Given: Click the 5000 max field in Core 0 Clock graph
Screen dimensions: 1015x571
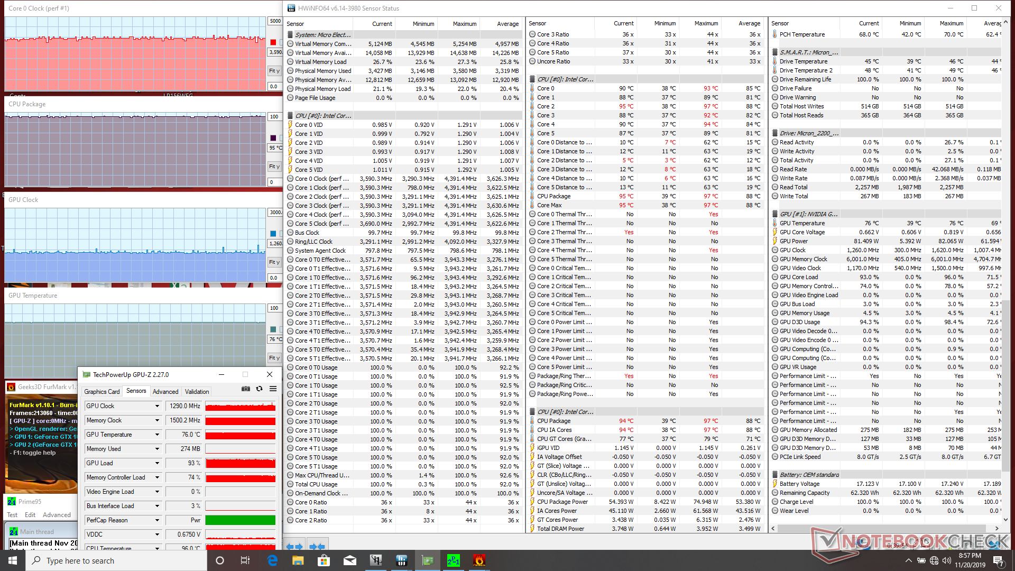Looking at the screenshot, I should [275, 21].
